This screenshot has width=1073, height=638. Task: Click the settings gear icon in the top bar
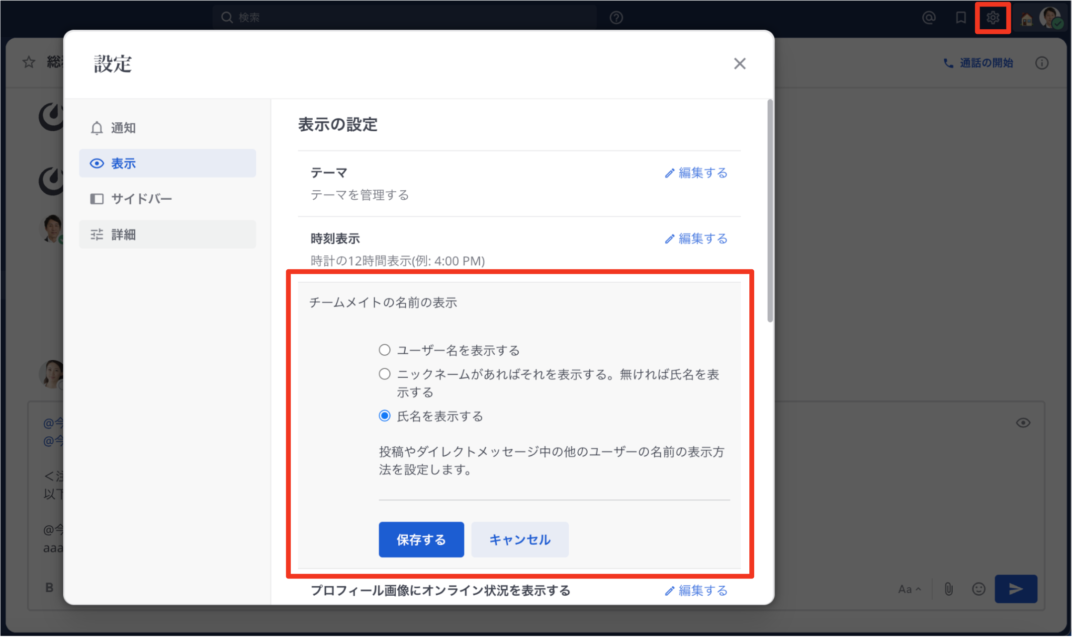[992, 18]
